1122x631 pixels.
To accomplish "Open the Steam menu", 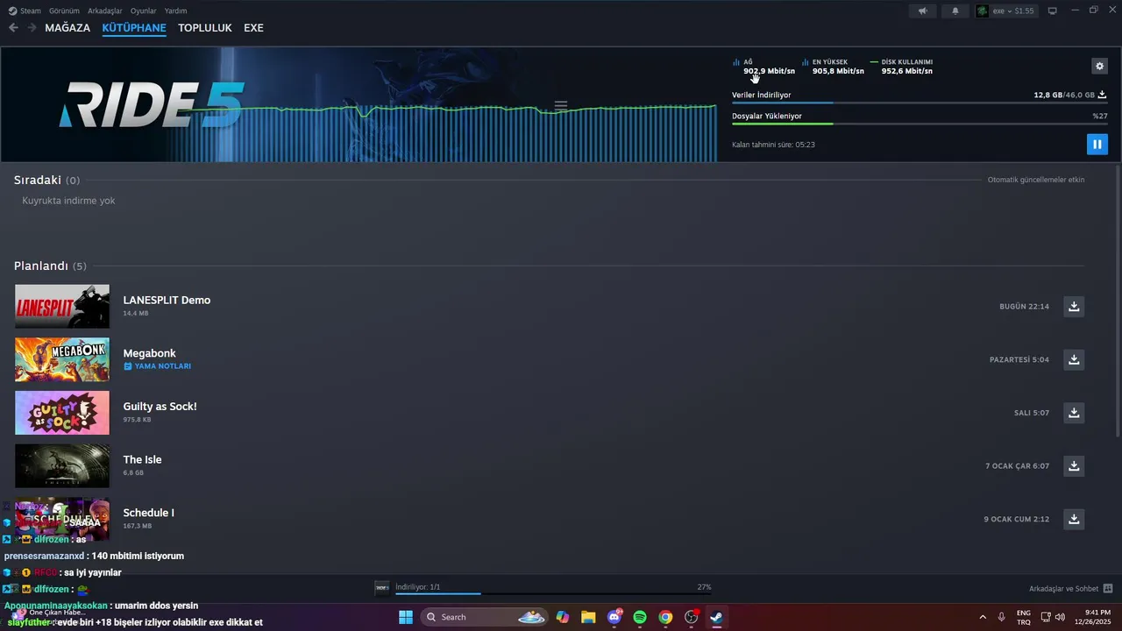I will (x=25, y=11).
